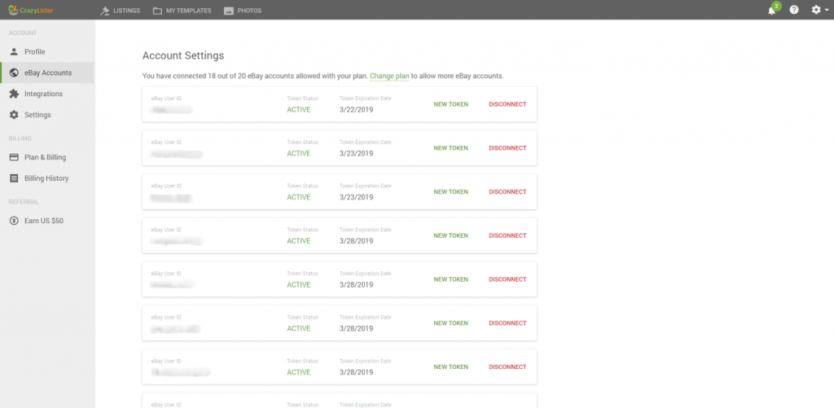The height and width of the screenshot is (408, 834).
Task: Click the Change plan link
Action: [389, 76]
